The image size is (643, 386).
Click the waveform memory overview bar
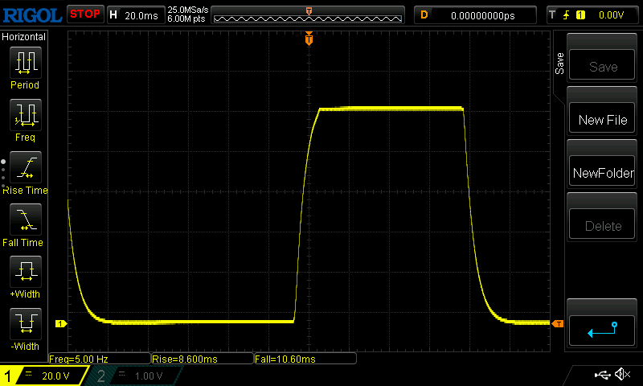pyautogui.click(x=308, y=15)
